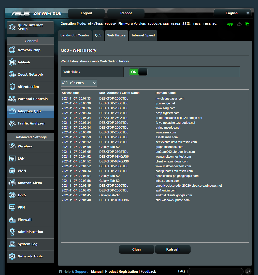Select domain www.bing.com

(165, 108)
